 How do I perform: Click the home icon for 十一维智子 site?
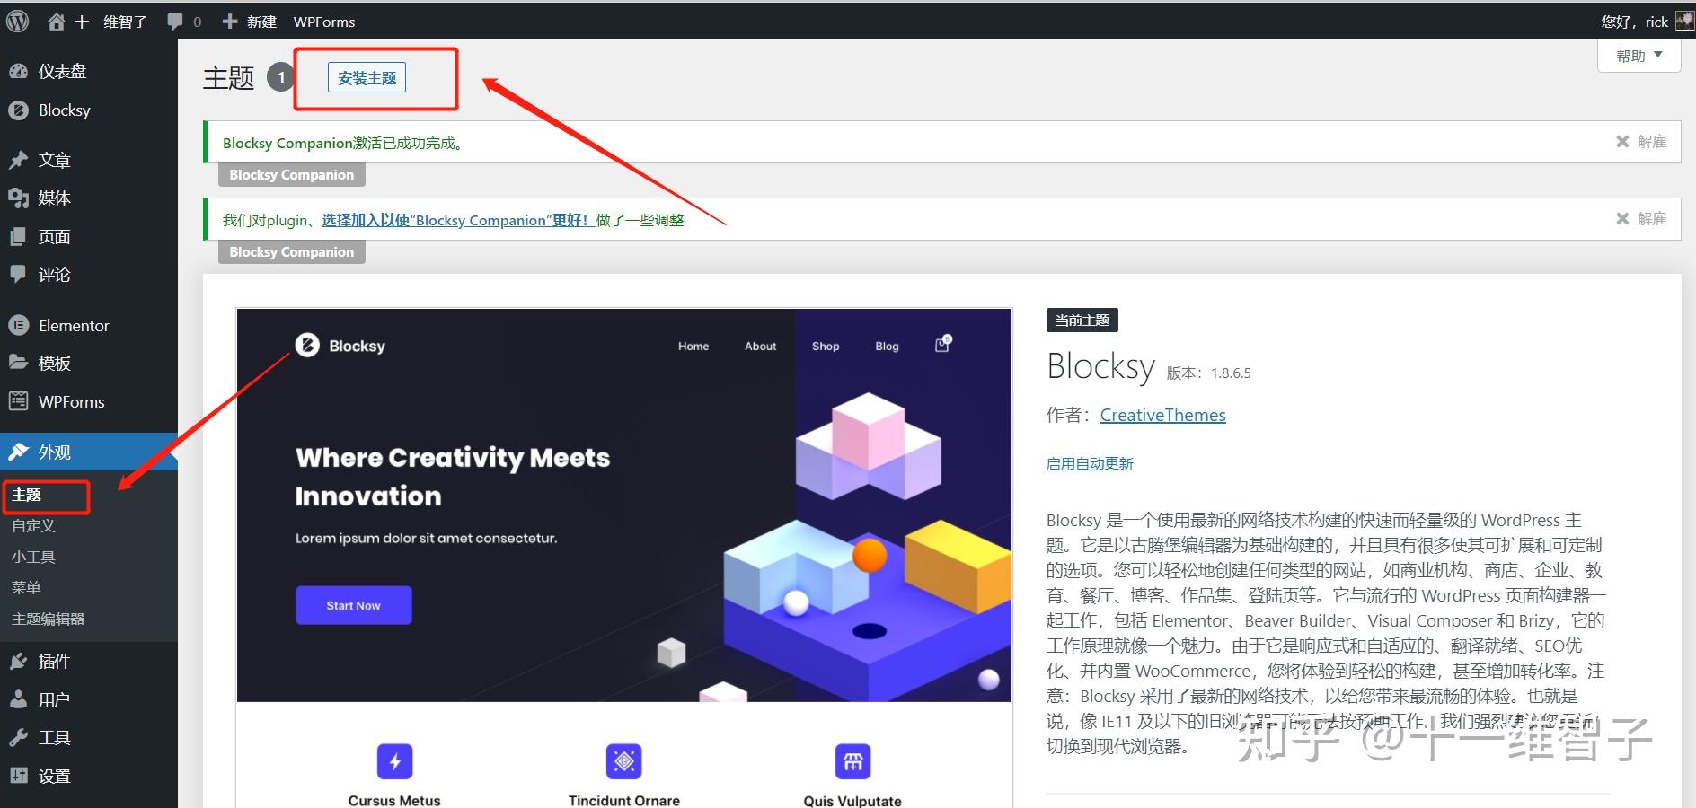tap(56, 22)
